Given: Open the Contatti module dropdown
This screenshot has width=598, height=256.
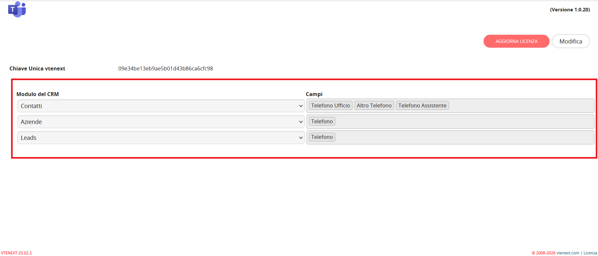Looking at the screenshot, I should pyautogui.click(x=161, y=106).
